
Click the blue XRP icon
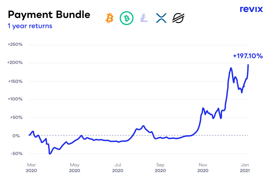(161, 18)
